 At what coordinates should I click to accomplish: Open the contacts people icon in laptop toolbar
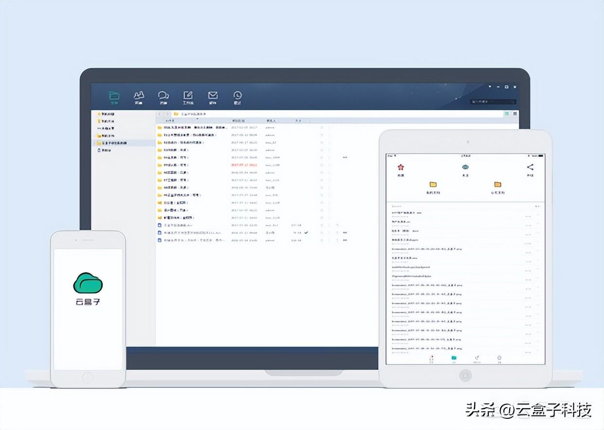coord(139,97)
